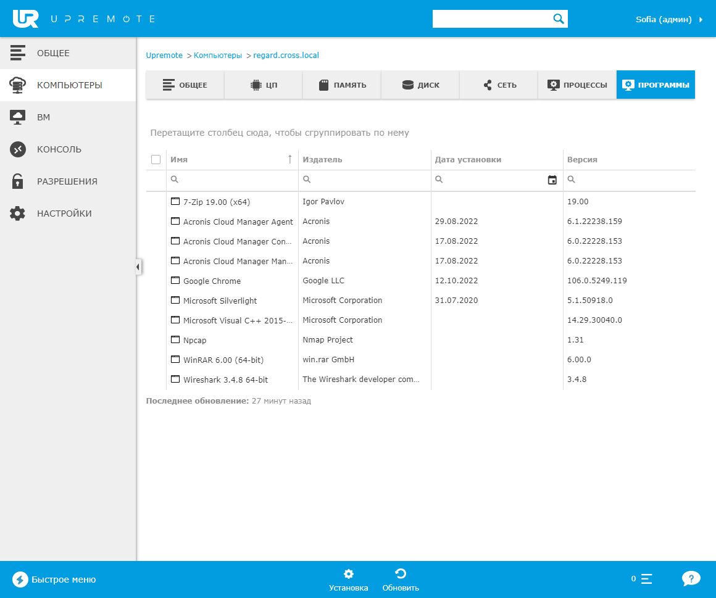Collapse the left sidebar with arrow handle

tap(138, 267)
